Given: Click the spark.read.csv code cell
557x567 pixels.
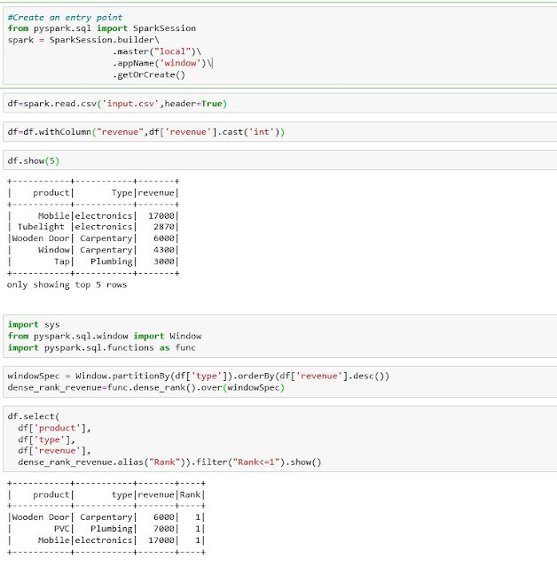Looking at the screenshot, I should 279,104.
